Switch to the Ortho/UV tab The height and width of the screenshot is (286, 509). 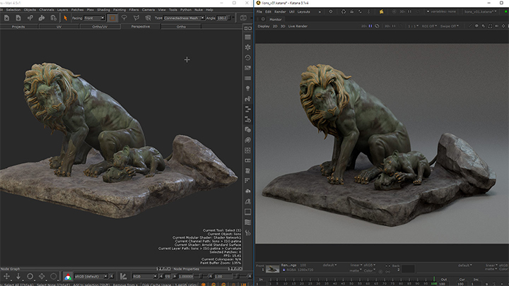pyautogui.click(x=100, y=26)
